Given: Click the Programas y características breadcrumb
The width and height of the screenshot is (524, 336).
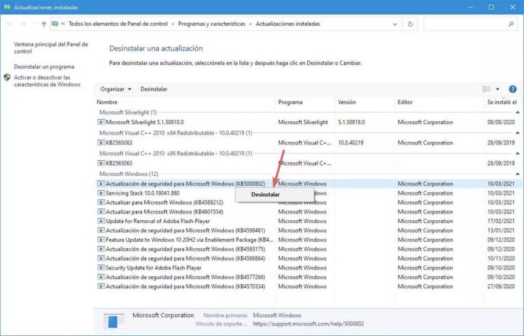Looking at the screenshot, I should pos(212,24).
